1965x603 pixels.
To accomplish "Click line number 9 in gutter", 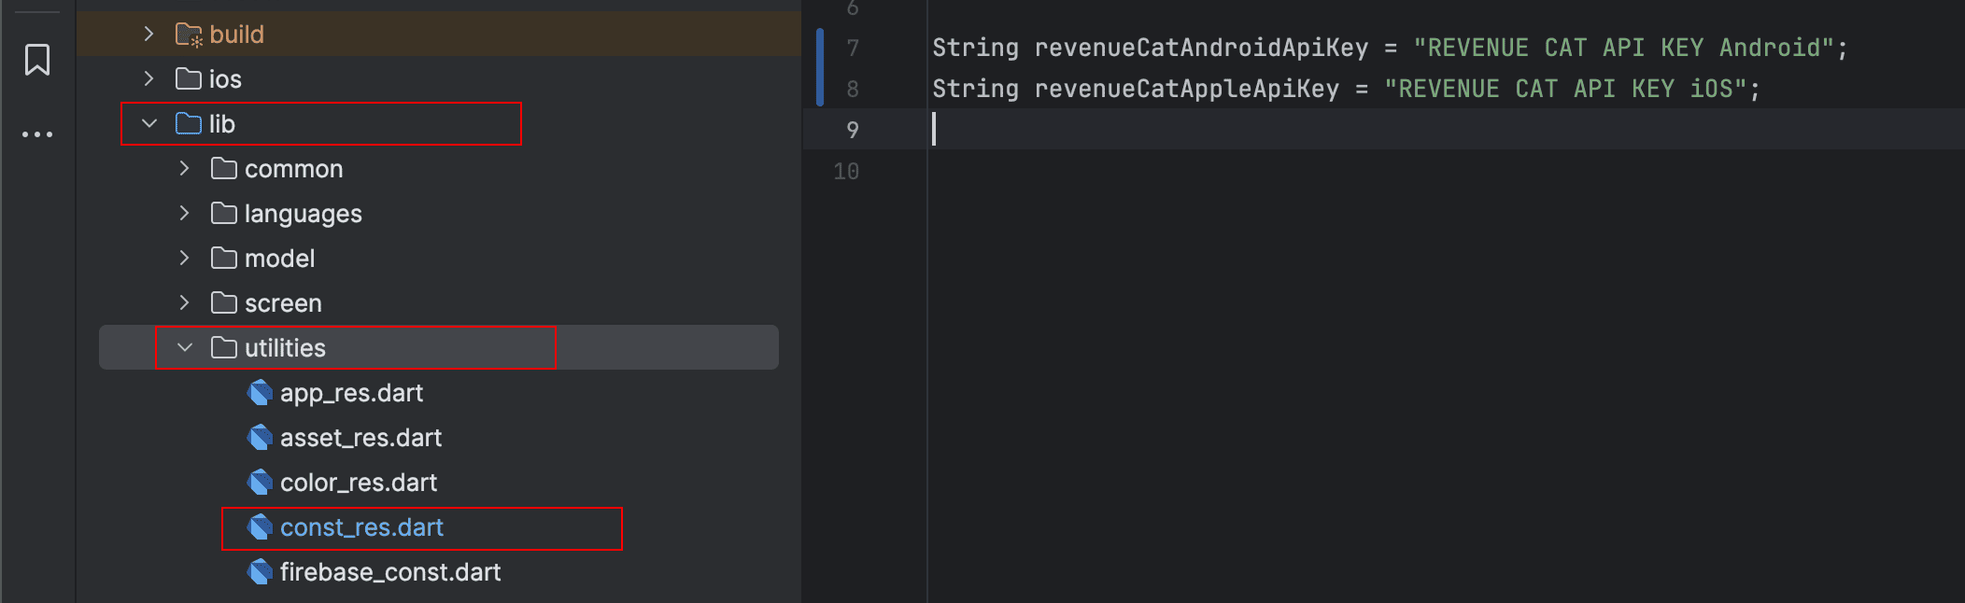I will point(852,130).
